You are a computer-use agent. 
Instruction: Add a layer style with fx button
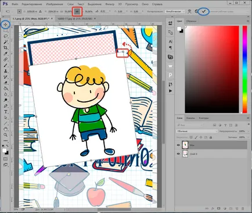213,208
